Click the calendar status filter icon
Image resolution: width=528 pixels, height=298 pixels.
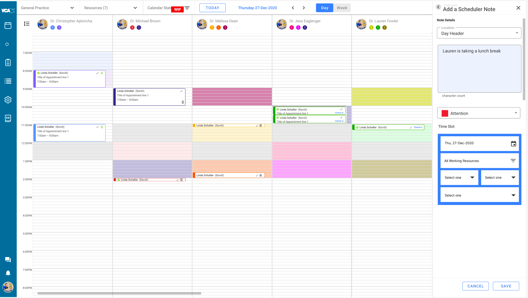click(187, 8)
